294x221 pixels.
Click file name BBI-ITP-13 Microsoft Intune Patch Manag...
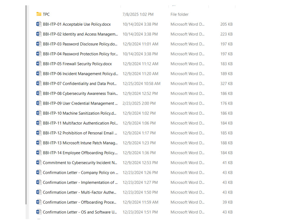tap(80, 143)
